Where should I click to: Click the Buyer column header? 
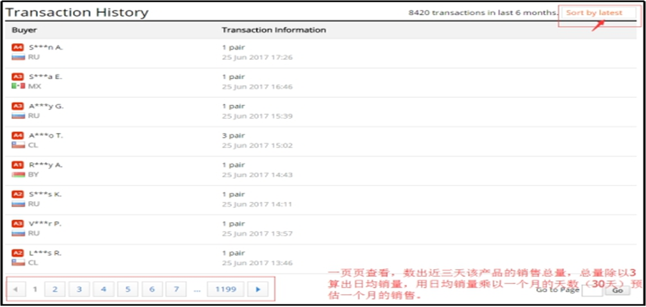[x=24, y=30]
